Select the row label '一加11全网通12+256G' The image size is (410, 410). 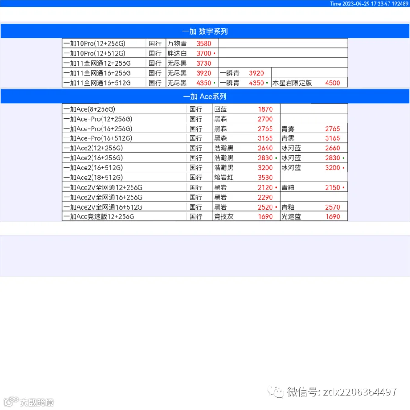97,63
